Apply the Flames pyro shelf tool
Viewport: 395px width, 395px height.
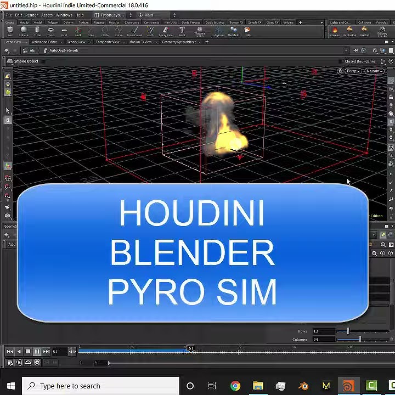click(335, 31)
